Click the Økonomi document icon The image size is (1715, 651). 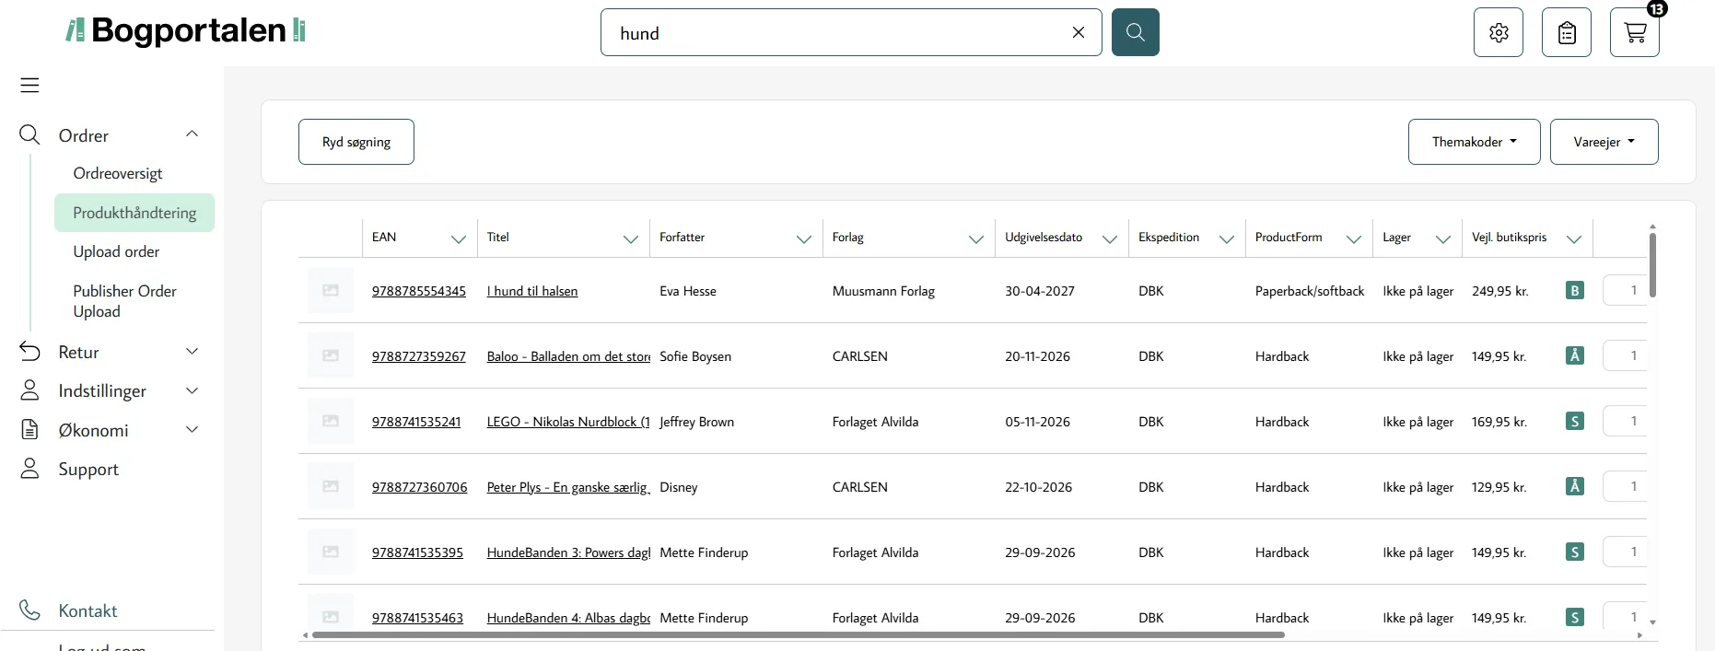pos(29,430)
